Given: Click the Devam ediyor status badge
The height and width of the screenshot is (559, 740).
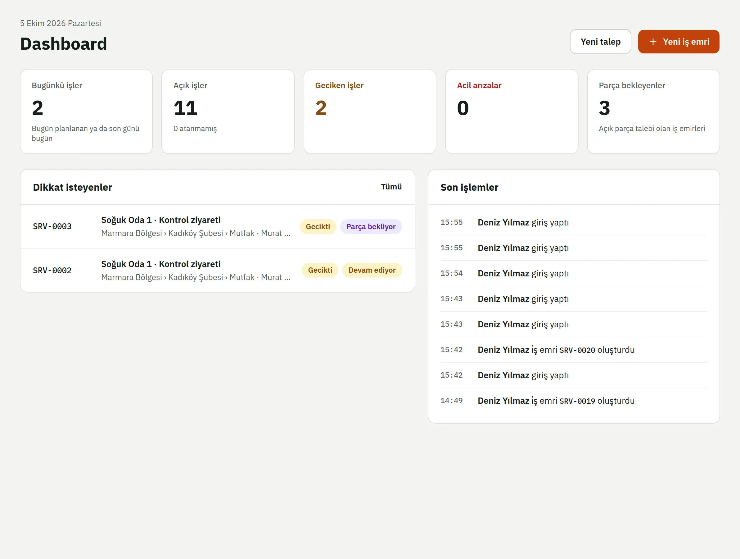Looking at the screenshot, I should coord(372,270).
